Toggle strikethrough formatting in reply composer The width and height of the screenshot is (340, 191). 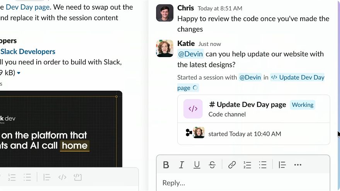(212, 165)
